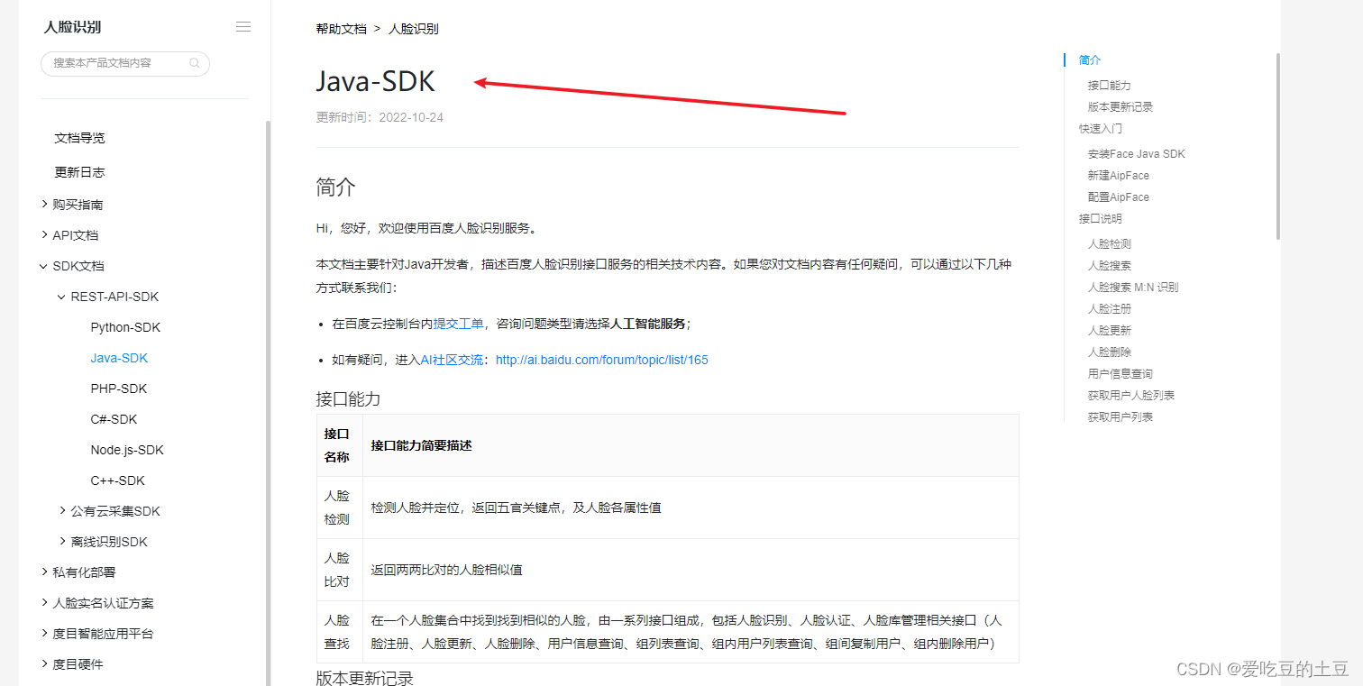Expand the 度目硬件 chevron
The height and width of the screenshot is (686, 1363).
45,664
